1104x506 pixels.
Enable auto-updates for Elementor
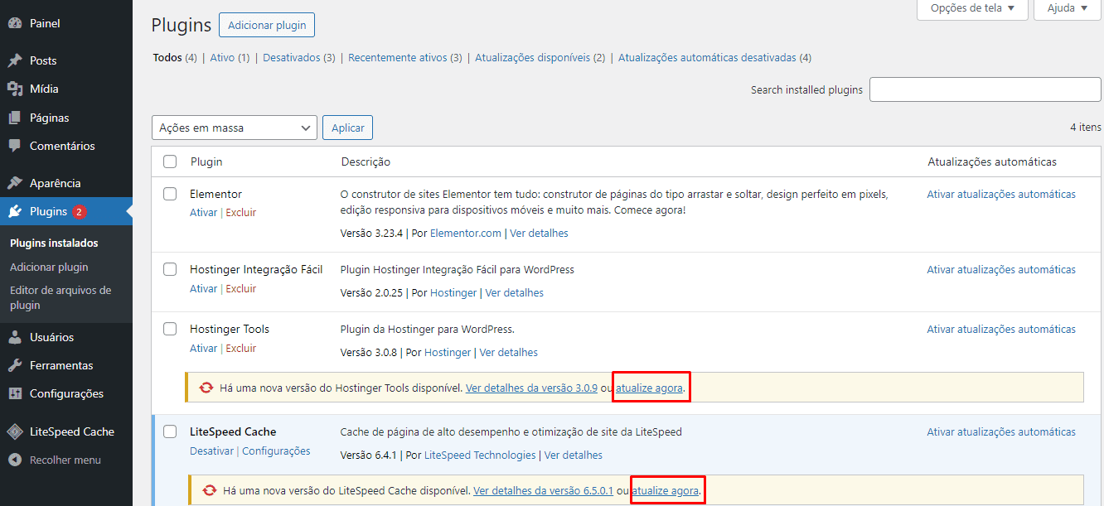[1001, 195]
